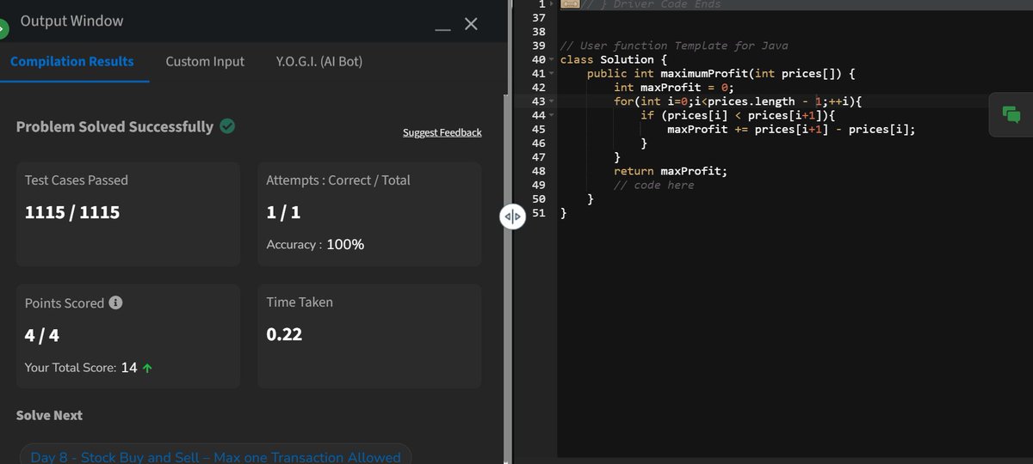Click the 'Time Taken' label
Screen dimensions: 1033x464
300,302
